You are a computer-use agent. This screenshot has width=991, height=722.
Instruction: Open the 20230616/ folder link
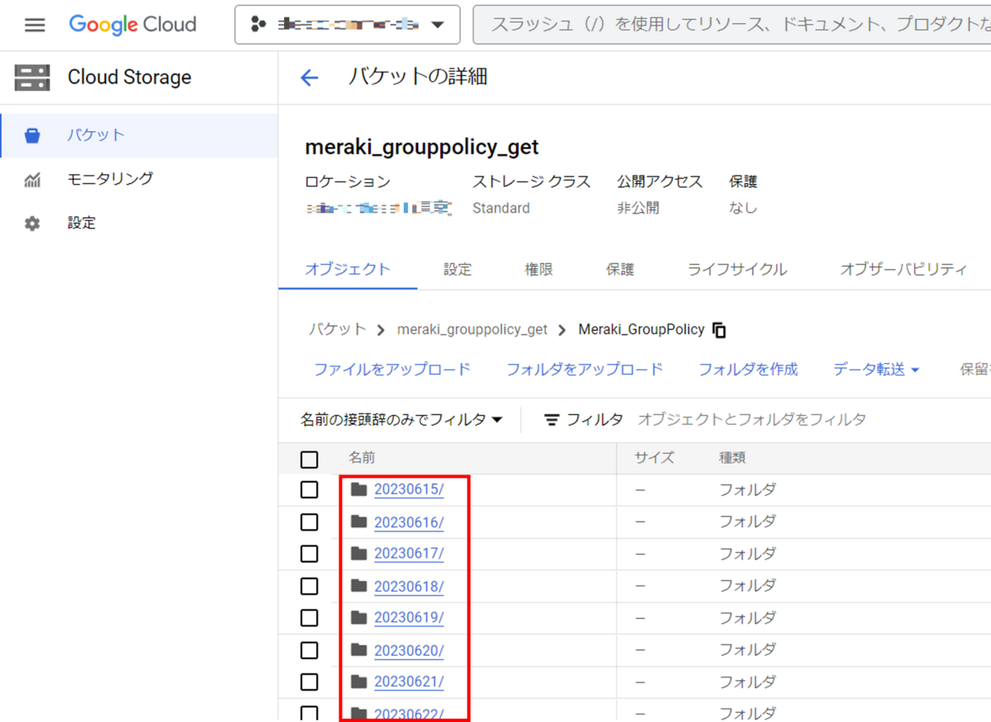tap(409, 521)
